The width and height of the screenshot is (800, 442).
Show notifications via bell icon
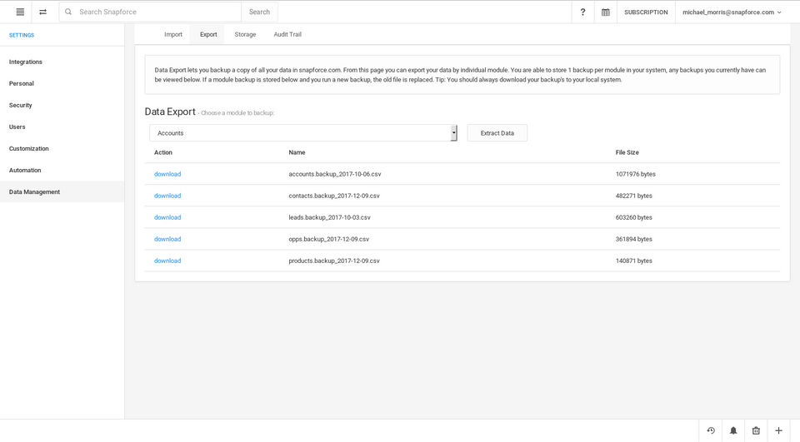point(733,430)
